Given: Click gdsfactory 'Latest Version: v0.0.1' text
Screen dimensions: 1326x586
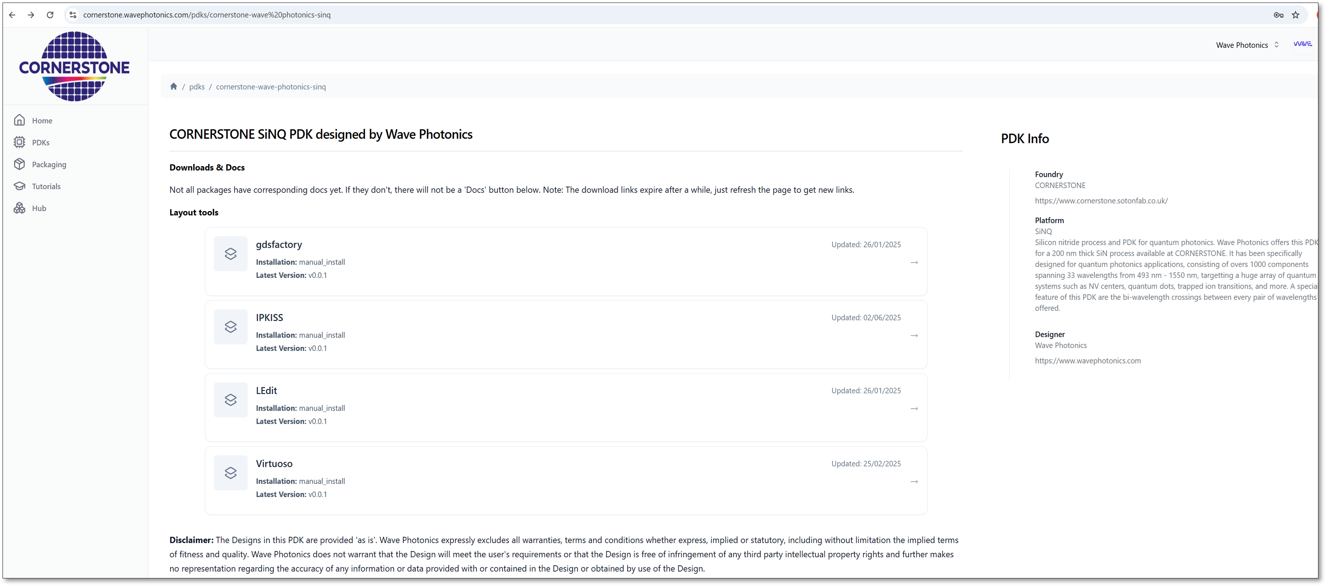Looking at the screenshot, I should pyautogui.click(x=292, y=275).
